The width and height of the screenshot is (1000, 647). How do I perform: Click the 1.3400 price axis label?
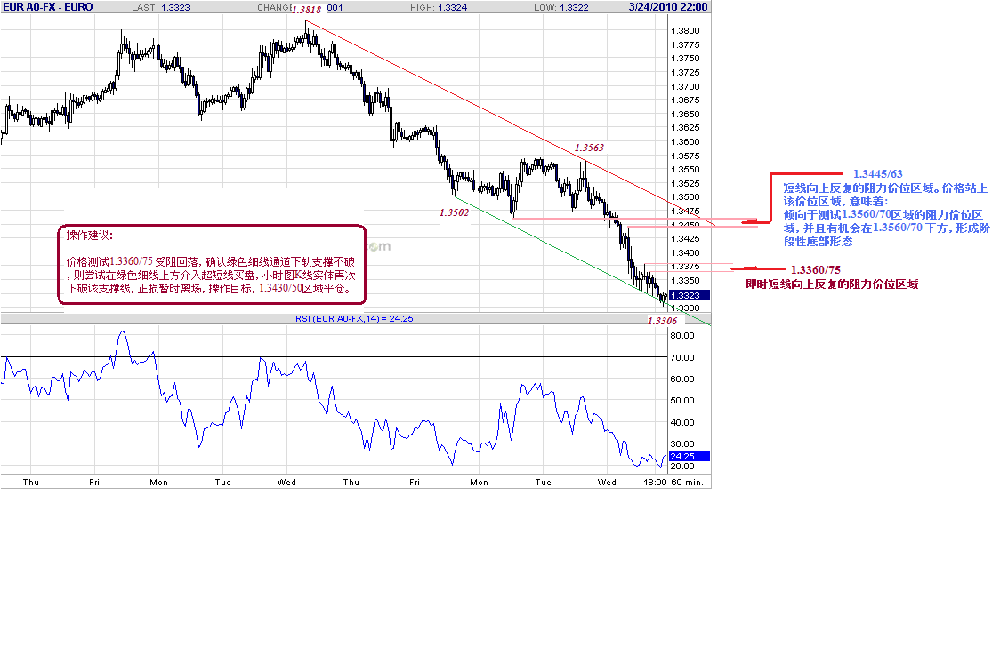[x=685, y=252]
